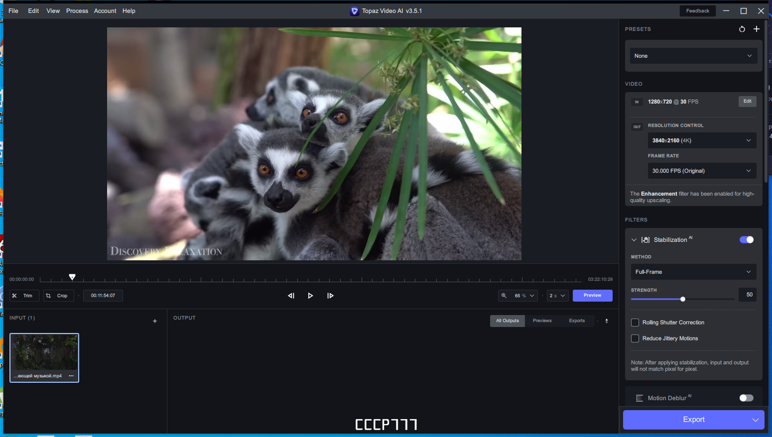Screen dimensions: 772x437
Task: Click the reset presets icon
Action: [742, 29]
